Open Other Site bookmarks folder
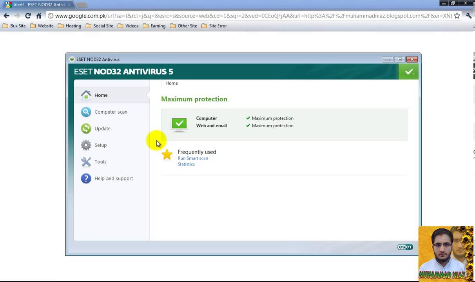This screenshot has width=475, height=282. pos(183,26)
